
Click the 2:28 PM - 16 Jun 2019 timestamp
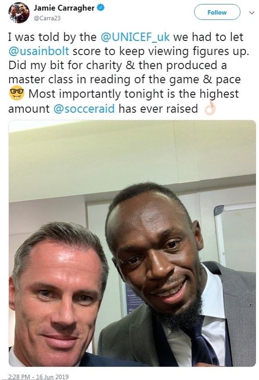[x=38, y=377]
